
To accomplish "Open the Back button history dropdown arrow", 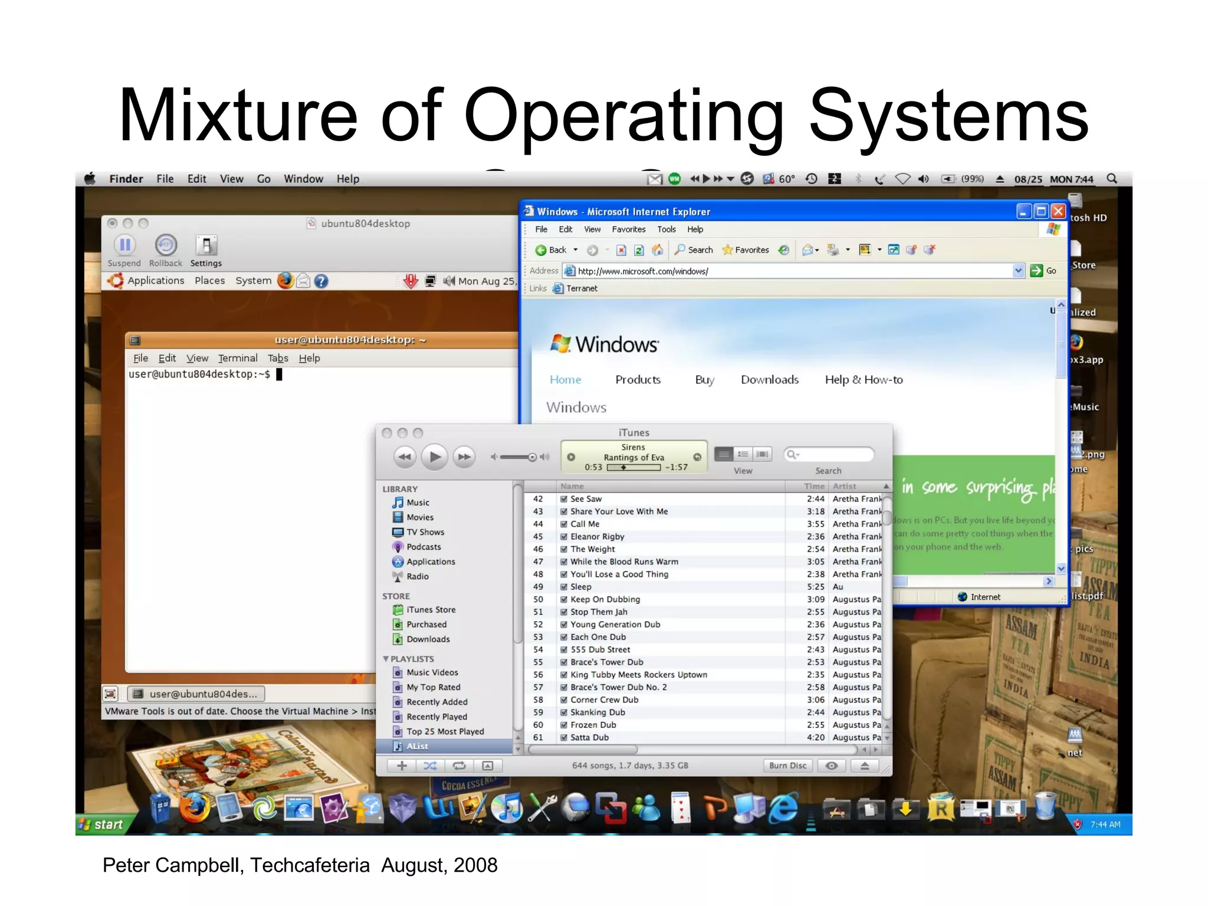I will [576, 250].
